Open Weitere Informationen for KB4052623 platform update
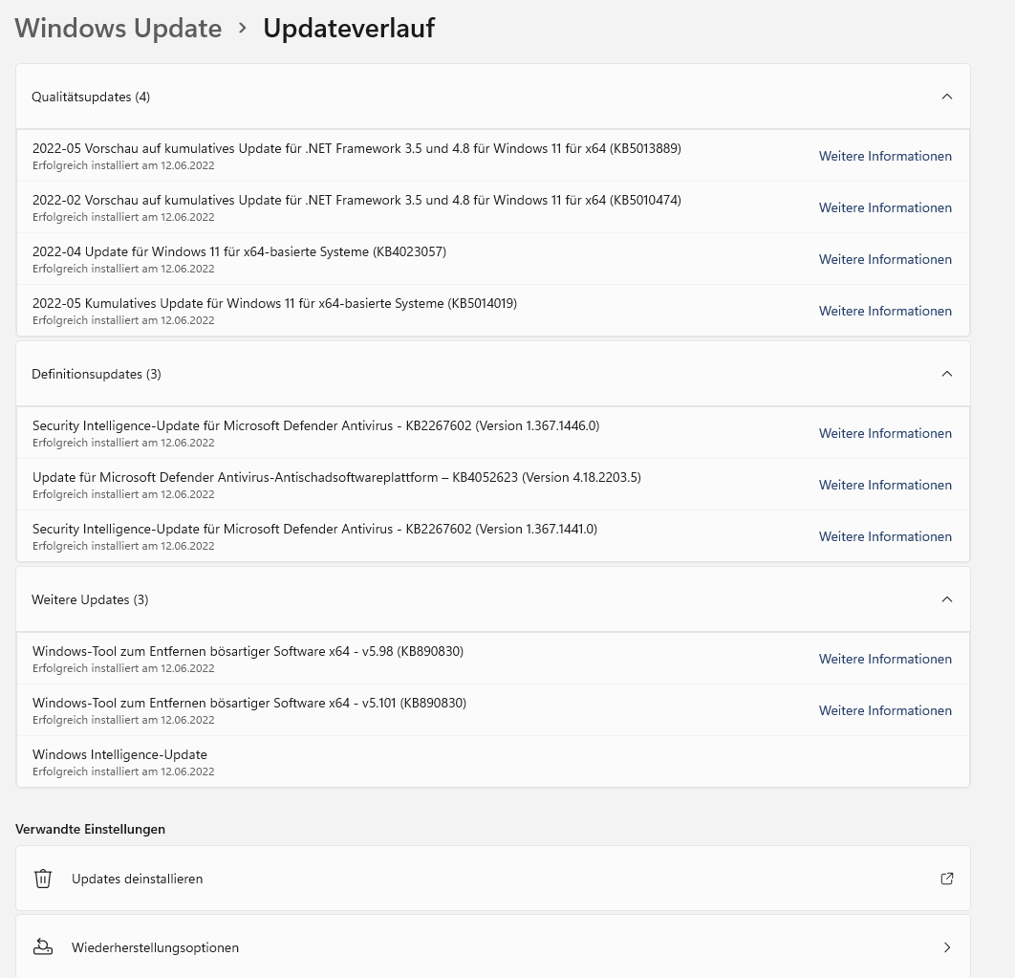The image size is (1015, 978). 885,485
